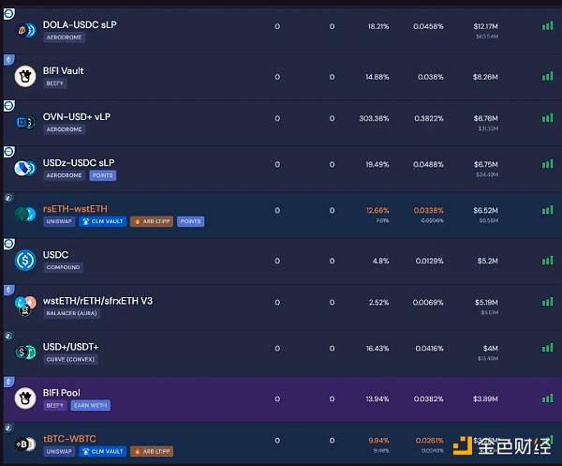Click the BIFI Vault cow logo
562x466 pixels.
(x=25, y=77)
